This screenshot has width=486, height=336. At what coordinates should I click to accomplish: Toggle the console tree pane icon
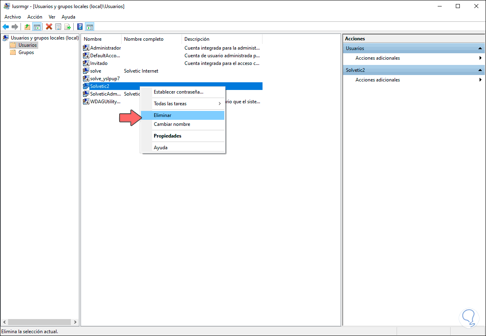point(37,27)
